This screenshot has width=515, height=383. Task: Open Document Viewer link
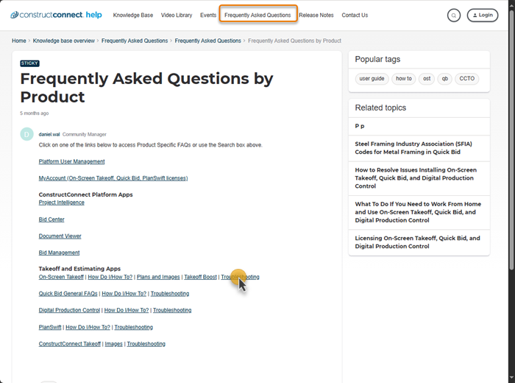60,236
